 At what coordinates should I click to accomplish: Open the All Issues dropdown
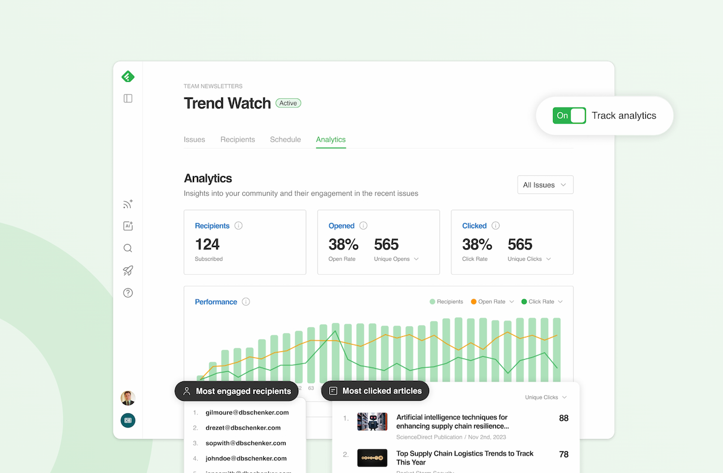coord(545,185)
